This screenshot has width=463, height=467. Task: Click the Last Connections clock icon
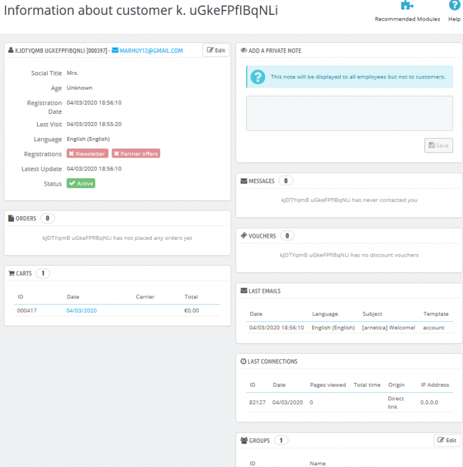click(243, 361)
